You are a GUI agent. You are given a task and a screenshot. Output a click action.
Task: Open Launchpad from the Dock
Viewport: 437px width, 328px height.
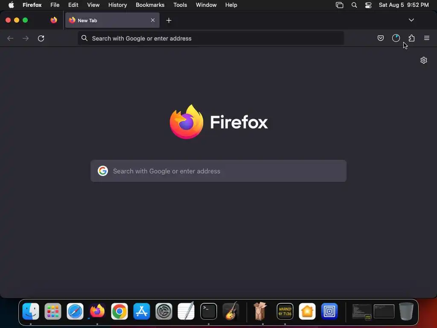pos(52,311)
